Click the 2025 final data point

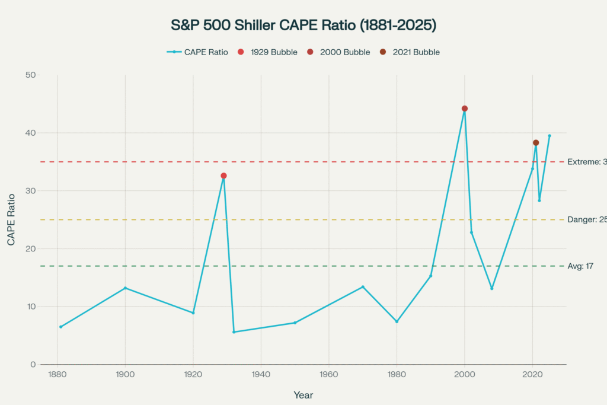pyautogui.click(x=550, y=136)
